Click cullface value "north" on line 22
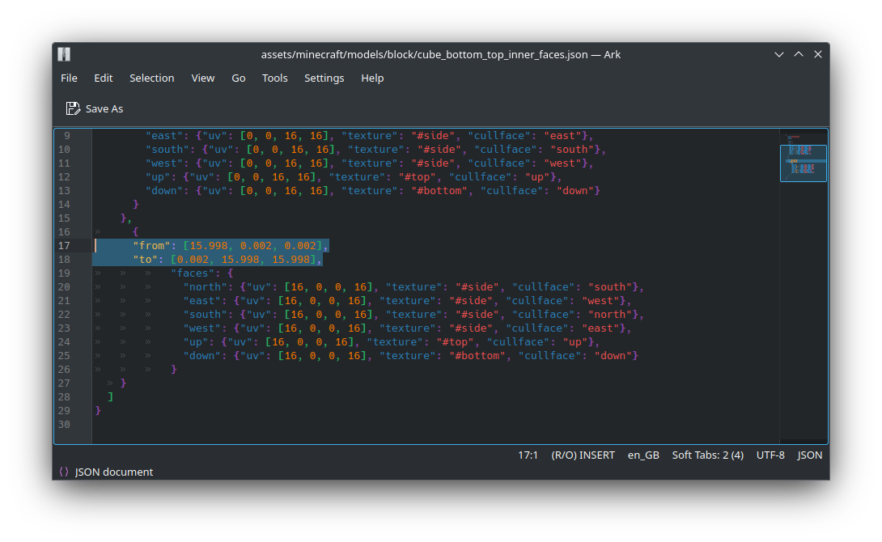This screenshot has width=882, height=542. pos(610,315)
